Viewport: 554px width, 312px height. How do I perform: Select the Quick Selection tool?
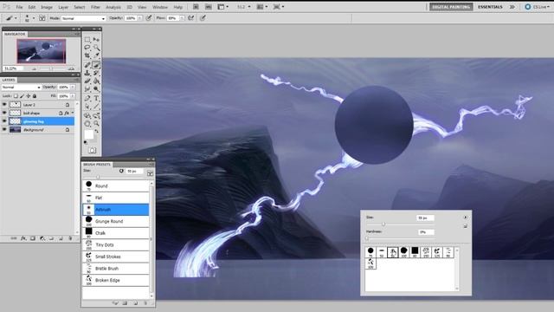pyautogui.click(x=96, y=48)
